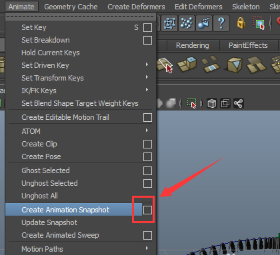Click the cube with blue triangle shelf icon
This screenshot has width=280, height=255.
click(234, 65)
